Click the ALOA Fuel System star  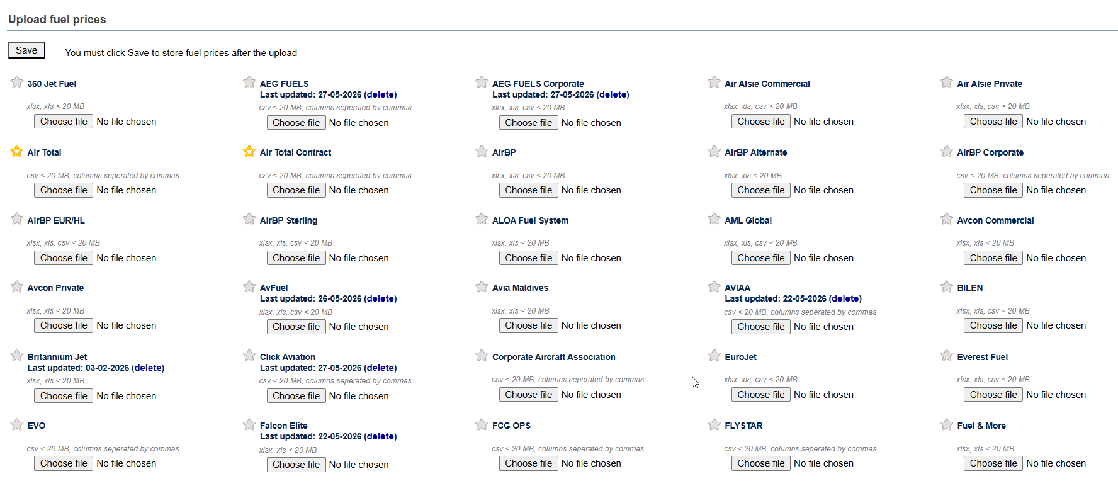[x=482, y=219]
